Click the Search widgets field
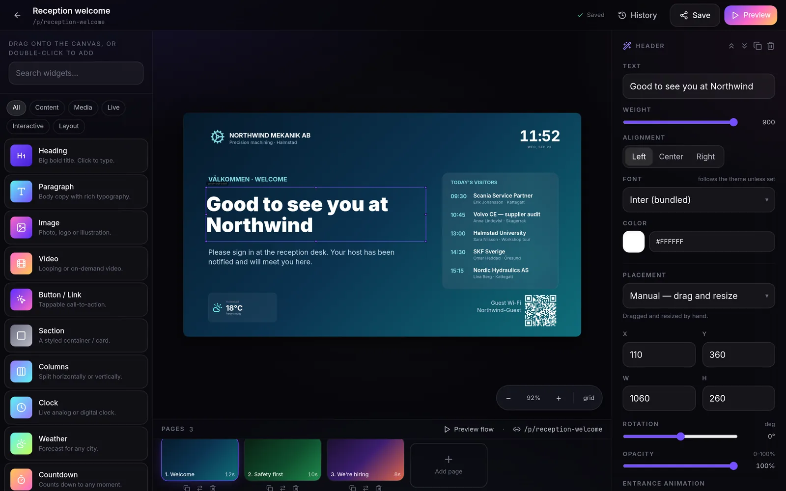Viewport: 786px width, 491px height. point(76,73)
